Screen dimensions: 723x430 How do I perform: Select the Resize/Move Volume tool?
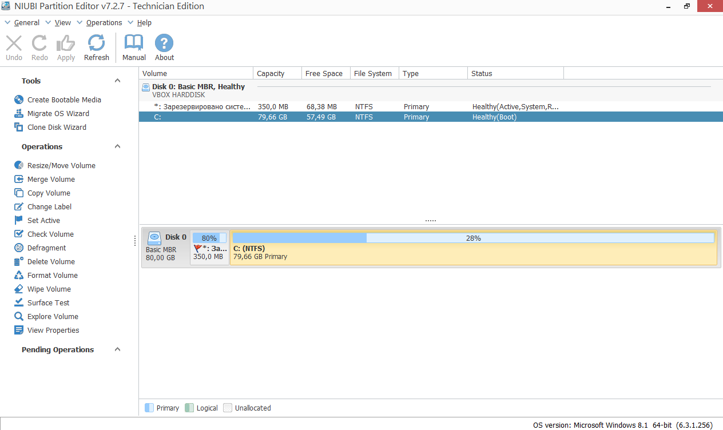pos(59,165)
